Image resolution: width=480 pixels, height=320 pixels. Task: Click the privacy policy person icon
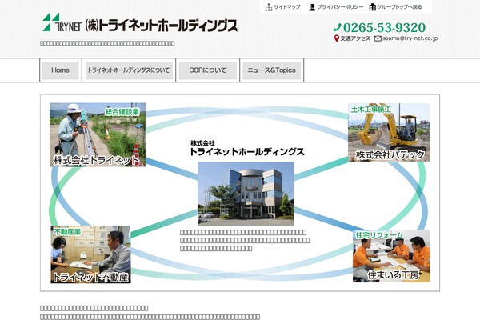pyautogui.click(x=312, y=7)
